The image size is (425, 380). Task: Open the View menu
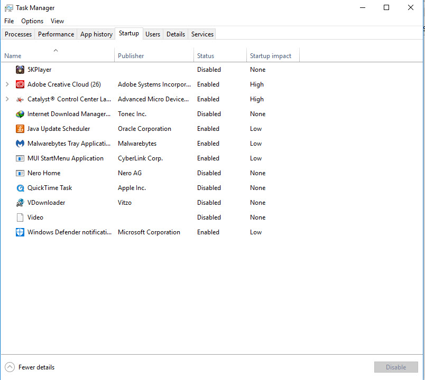point(57,21)
